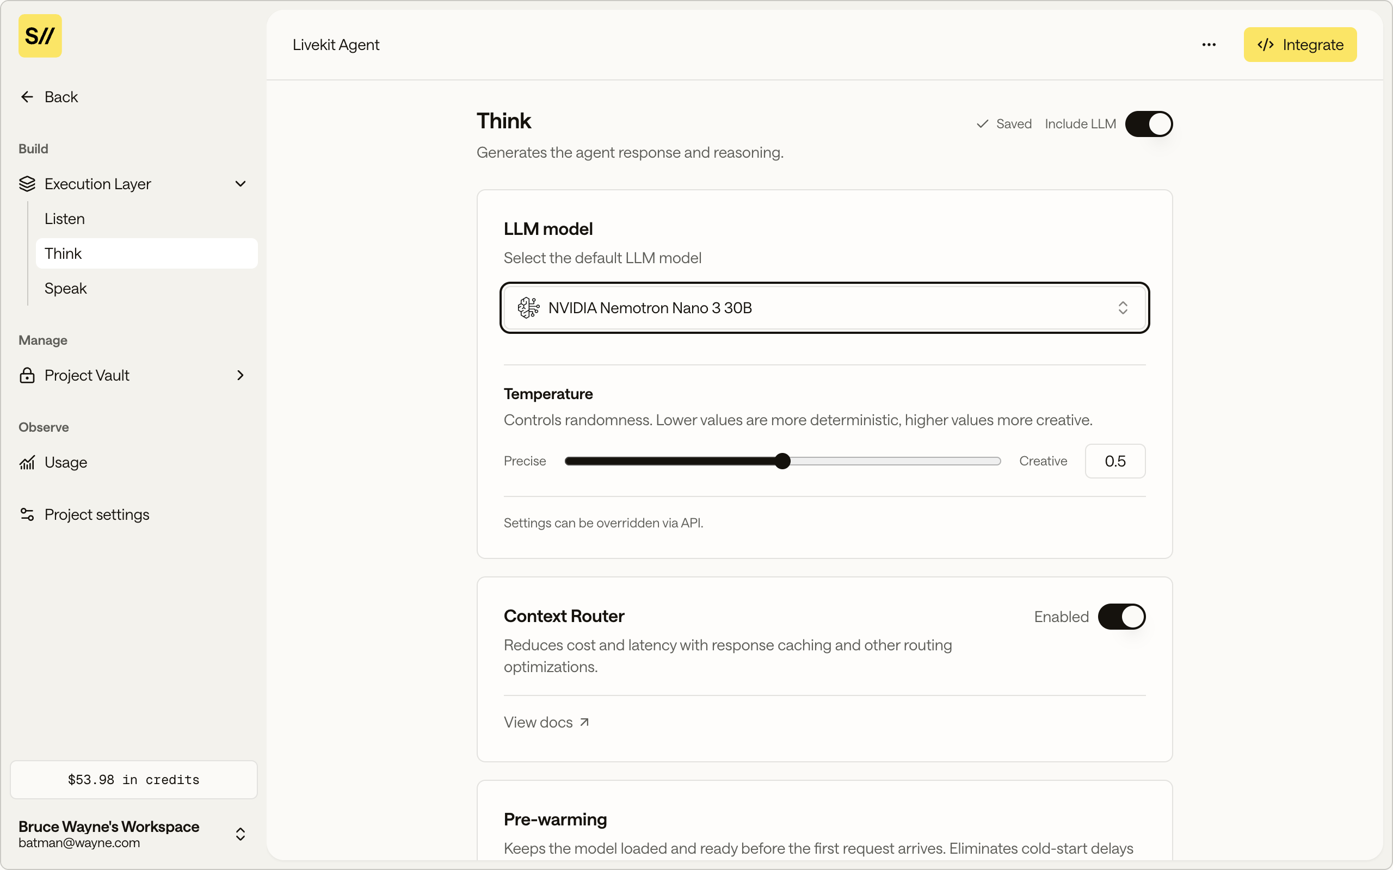Open Project settings
The width and height of the screenshot is (1393, 870).
133,514
